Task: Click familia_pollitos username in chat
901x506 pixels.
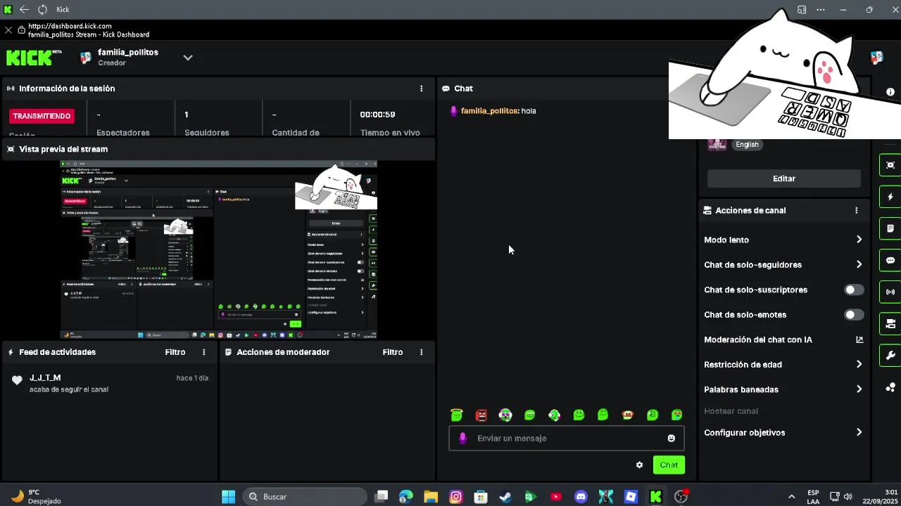Action: tap(489, 111)
